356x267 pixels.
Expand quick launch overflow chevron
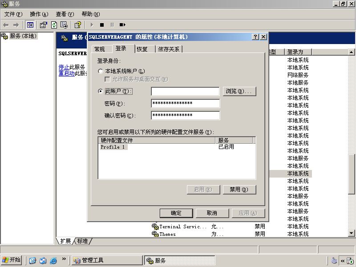point(64,259)
